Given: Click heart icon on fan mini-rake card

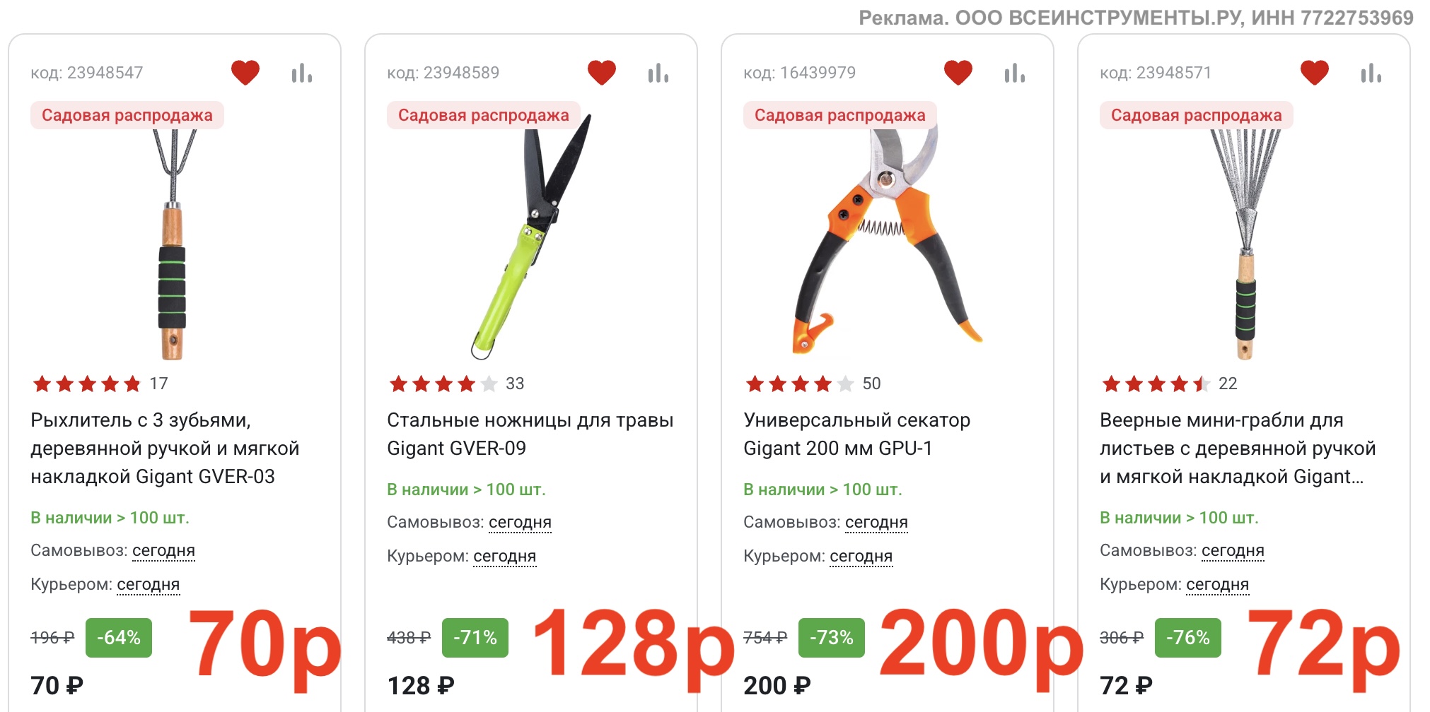Looking at the screenshot, I should coord(1315,73).
